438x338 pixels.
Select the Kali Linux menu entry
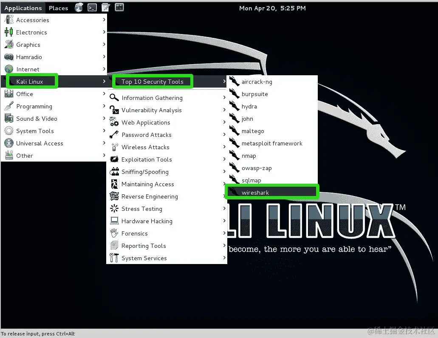(54, 81)
